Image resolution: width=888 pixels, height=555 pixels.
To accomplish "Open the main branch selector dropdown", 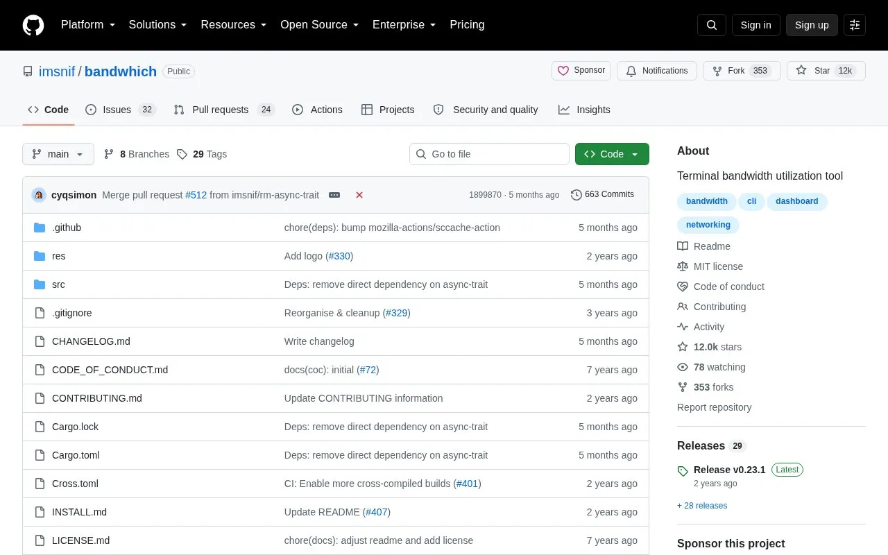I will click(58, 154).
